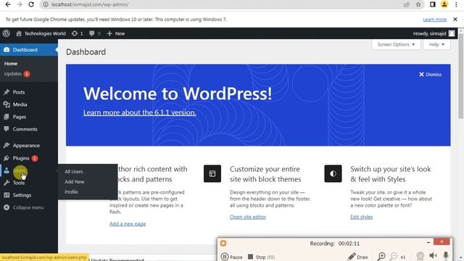Image resolution: width=464 pixels, height=261 pixels.
Task: Open Home submenu item
Action: click(x=11, y=64)
